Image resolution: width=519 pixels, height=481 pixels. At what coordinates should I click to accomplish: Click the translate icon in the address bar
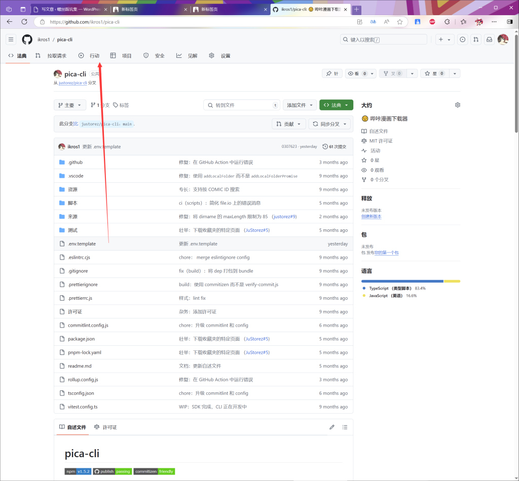pos(373,22)
